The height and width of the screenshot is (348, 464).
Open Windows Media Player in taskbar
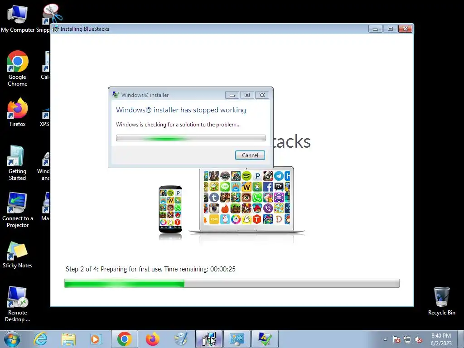(96, 339)
